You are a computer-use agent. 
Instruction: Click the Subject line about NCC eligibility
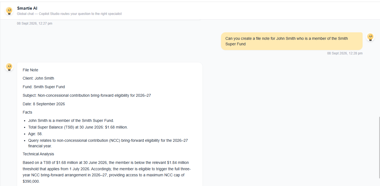point(87,95)
